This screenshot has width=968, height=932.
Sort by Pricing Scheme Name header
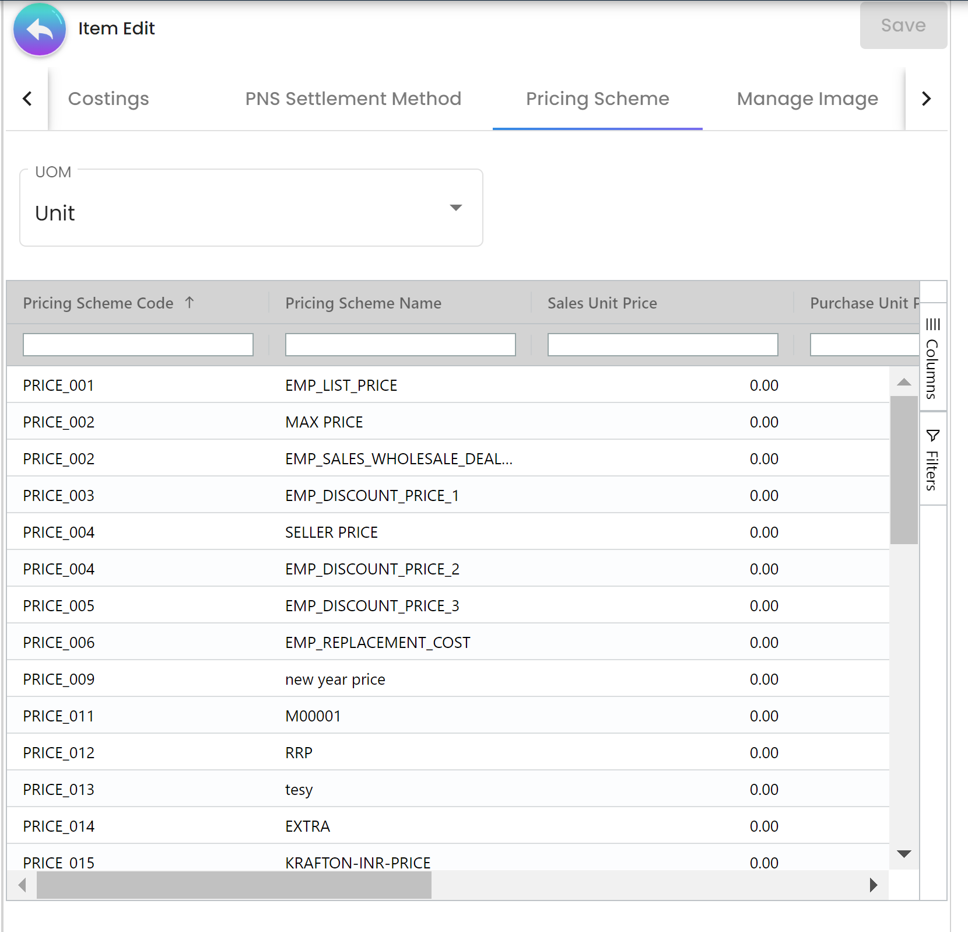tap(363, 303)
